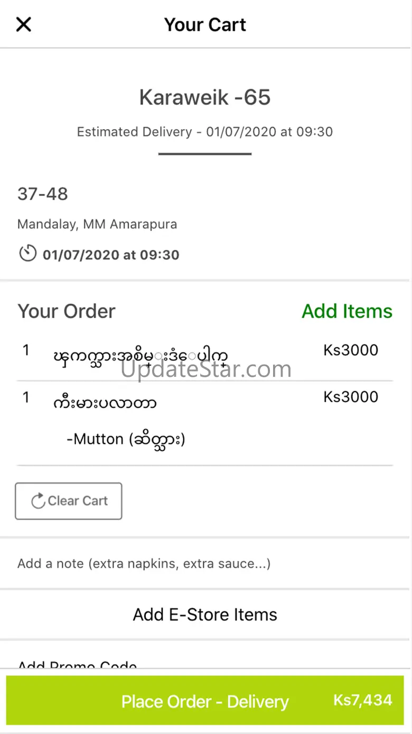Tap the bold 01/07/2020 at 09:30 delivery time

111,255
